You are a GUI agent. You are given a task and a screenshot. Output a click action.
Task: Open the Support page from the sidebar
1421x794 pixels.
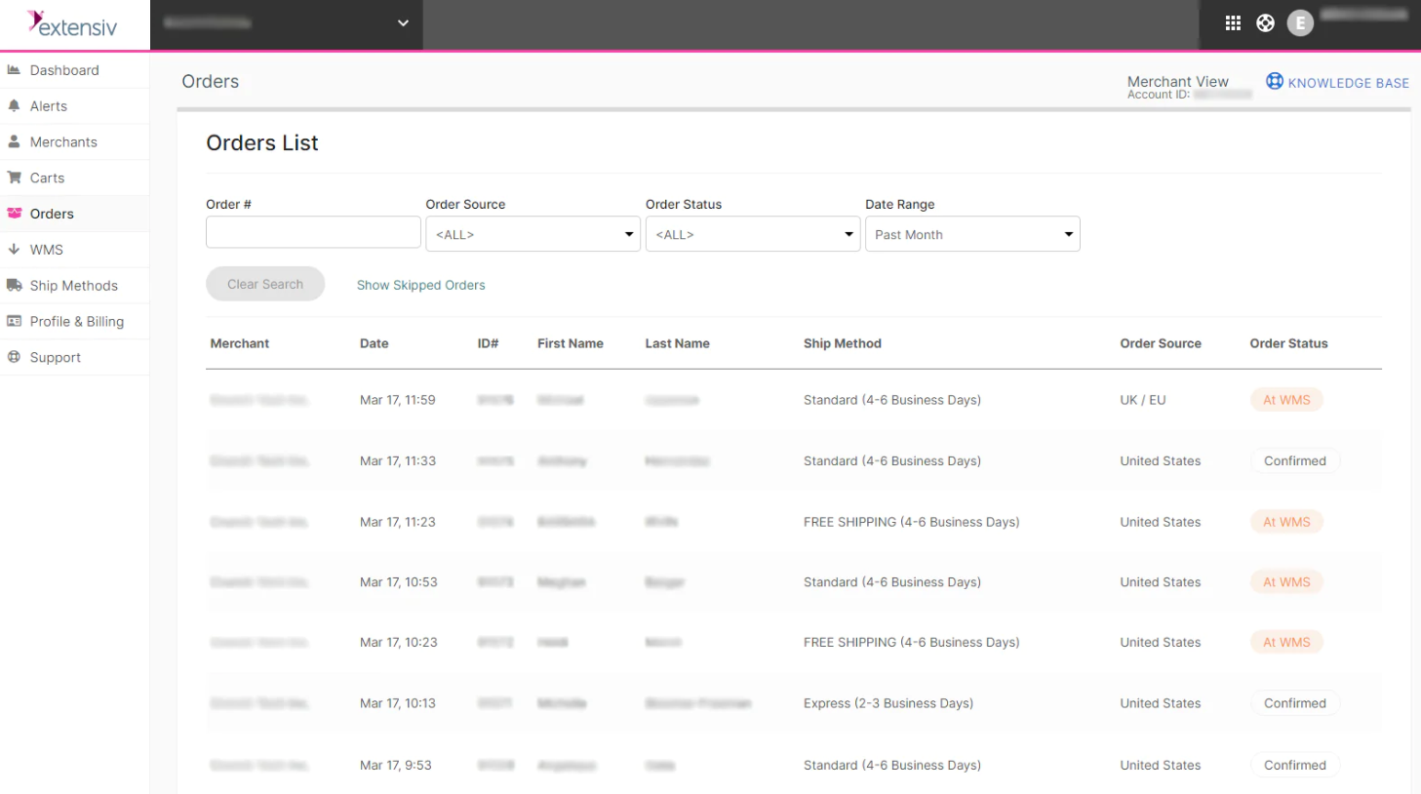tap(54, 356)
